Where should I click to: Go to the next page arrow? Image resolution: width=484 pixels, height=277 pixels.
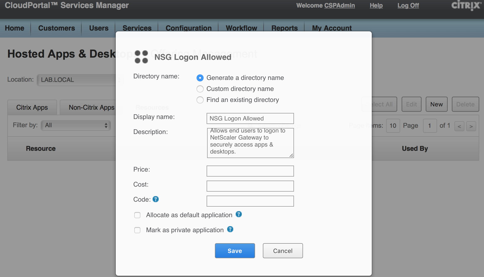pos(471,126)
